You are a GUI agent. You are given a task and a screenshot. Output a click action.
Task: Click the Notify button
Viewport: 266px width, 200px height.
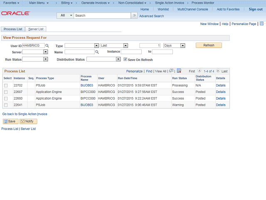28,121
